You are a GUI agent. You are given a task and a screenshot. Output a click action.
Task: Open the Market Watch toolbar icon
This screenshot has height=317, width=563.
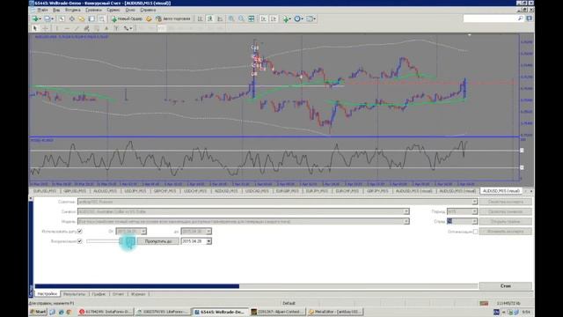62,18
